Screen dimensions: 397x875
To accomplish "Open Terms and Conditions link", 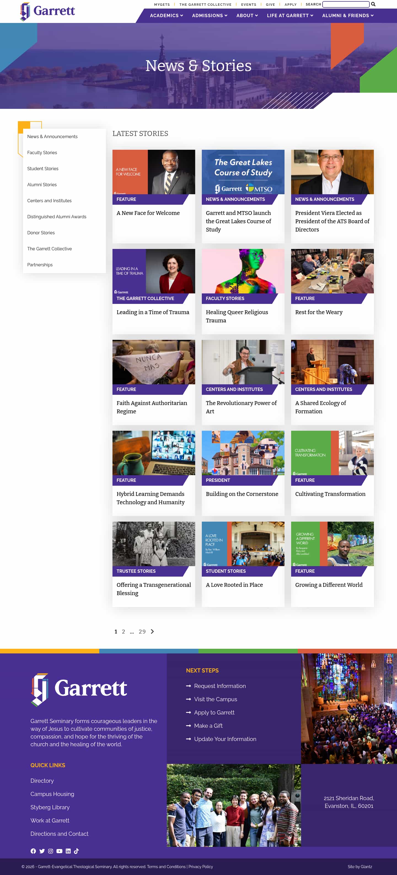I will pos(166,866).
